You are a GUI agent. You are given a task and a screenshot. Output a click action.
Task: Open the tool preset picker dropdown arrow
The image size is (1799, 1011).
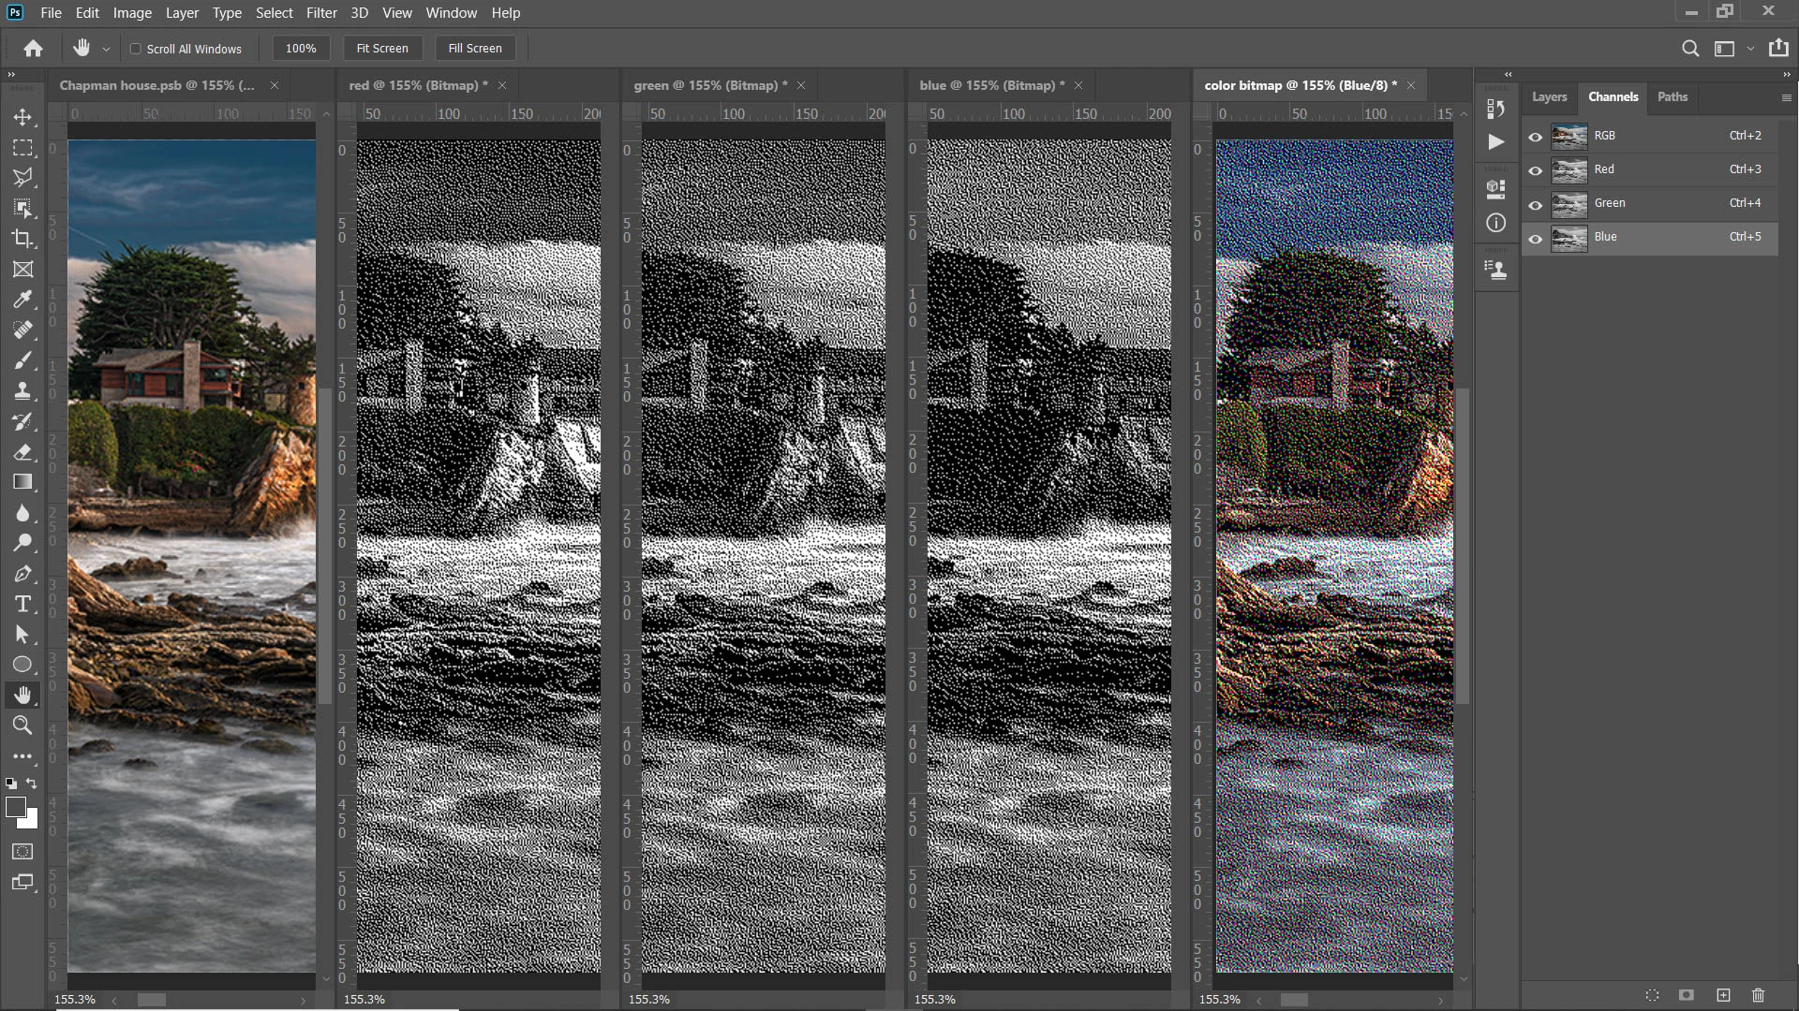click(106, 49)
